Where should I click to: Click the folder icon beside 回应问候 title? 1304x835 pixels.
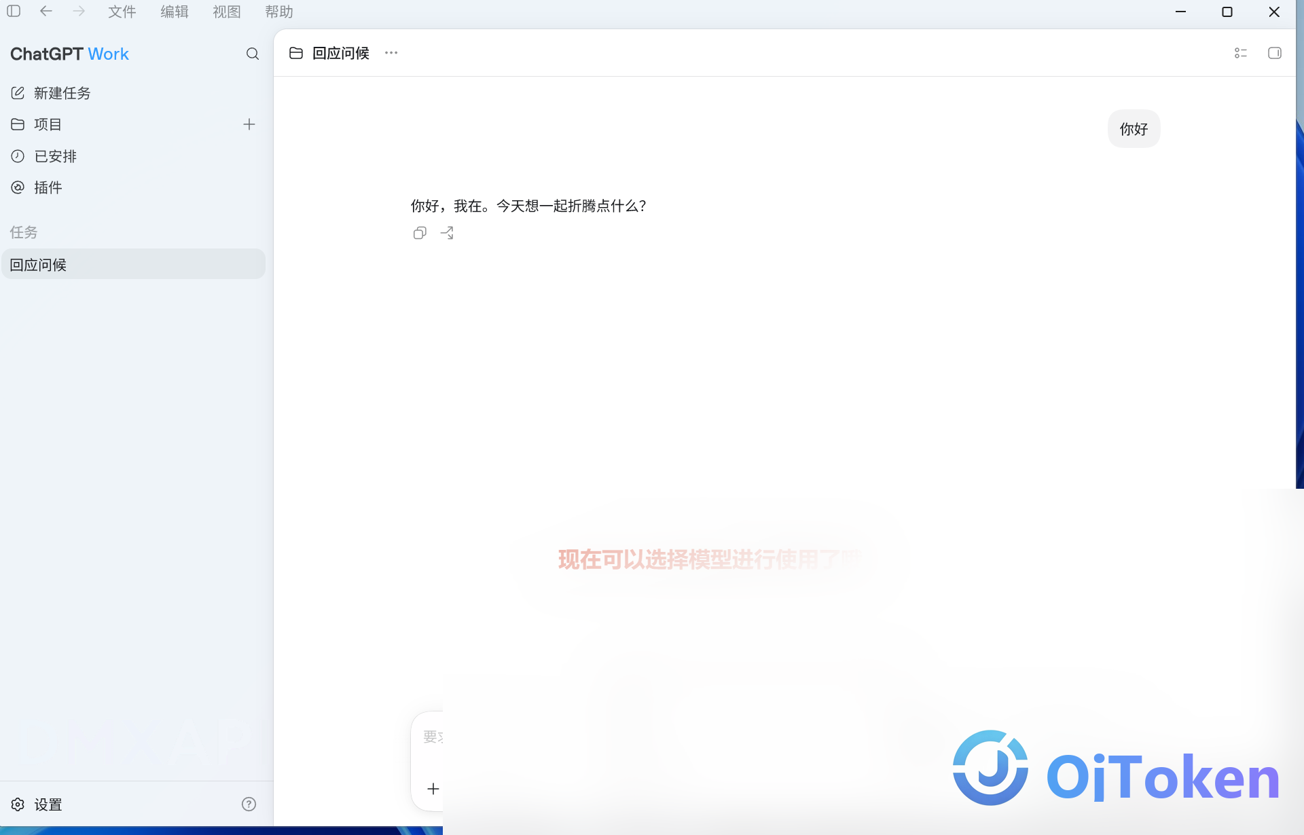pyautogui.click(x=296, y=53)
